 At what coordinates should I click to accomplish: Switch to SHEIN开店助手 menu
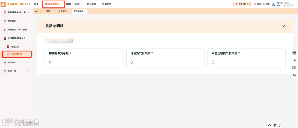click(73, 4)
